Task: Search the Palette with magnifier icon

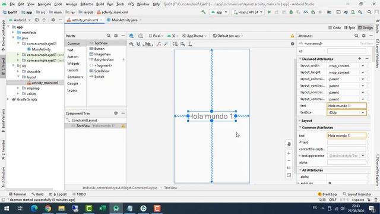Action: (x=109, y=36)
